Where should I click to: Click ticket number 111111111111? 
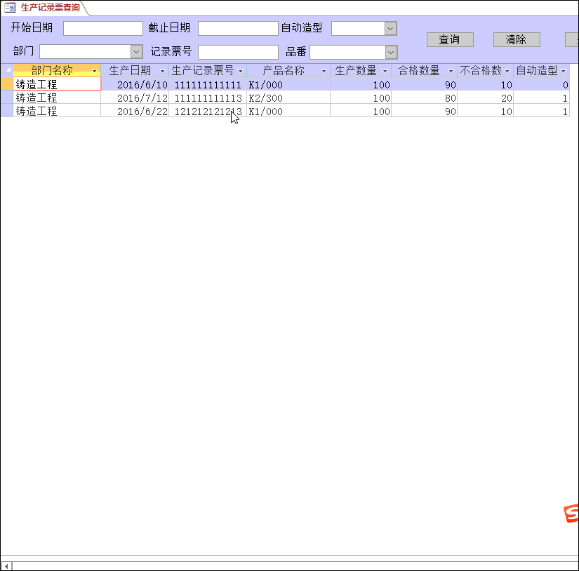(208, 84)
